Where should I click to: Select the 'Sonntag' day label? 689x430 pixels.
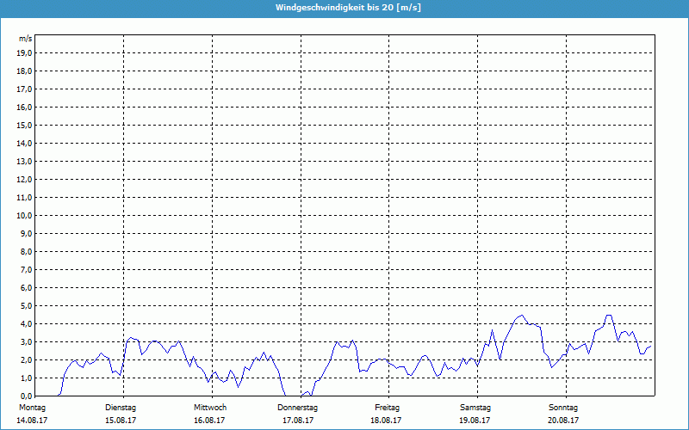click(563, 407)
